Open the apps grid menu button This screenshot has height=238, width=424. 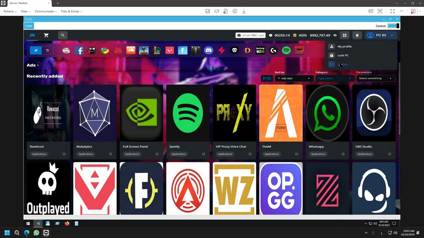click(x=344, y=35)
